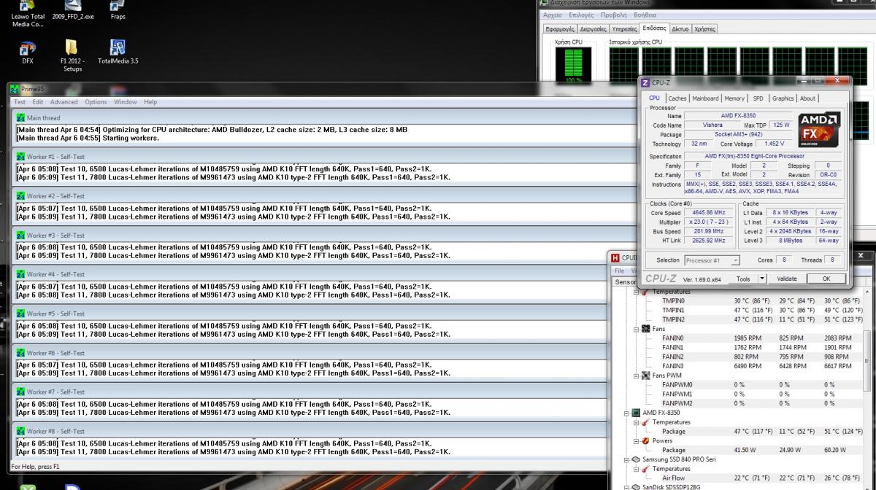Screen dimensions: 876x490
Task: Click the Worker #1 Self-Test window icon
Action: tap(20, 157)
